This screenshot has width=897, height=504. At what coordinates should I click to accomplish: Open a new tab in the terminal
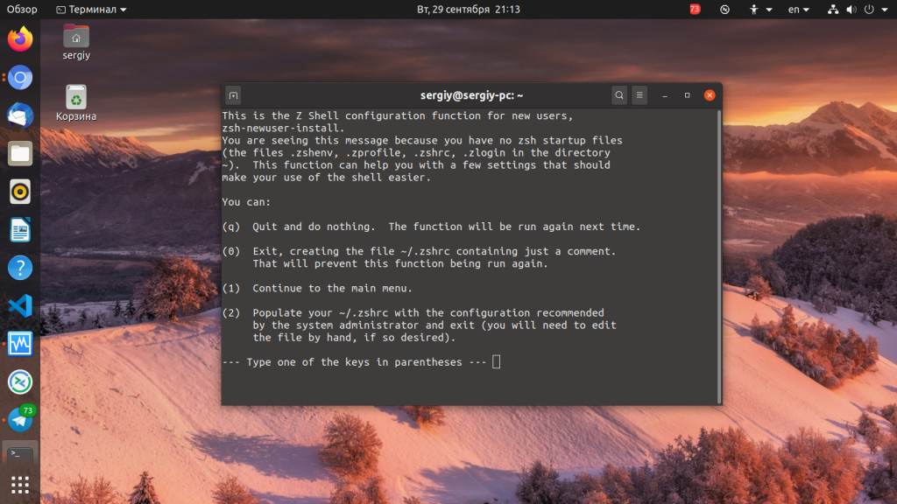233,95
